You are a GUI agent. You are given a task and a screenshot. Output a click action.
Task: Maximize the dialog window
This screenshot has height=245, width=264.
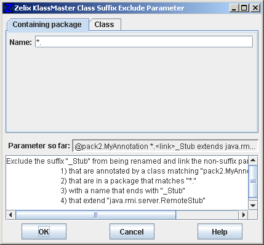pyautogui.click(x=244, y=8)
